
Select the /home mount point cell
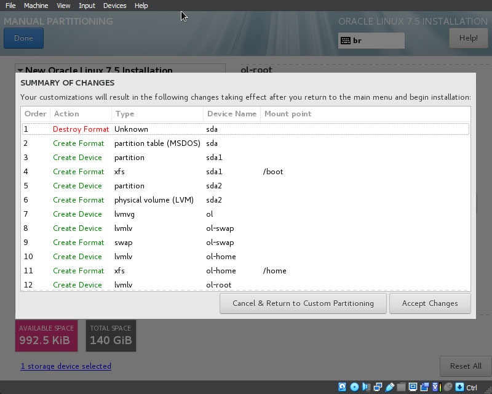[274, 270]
